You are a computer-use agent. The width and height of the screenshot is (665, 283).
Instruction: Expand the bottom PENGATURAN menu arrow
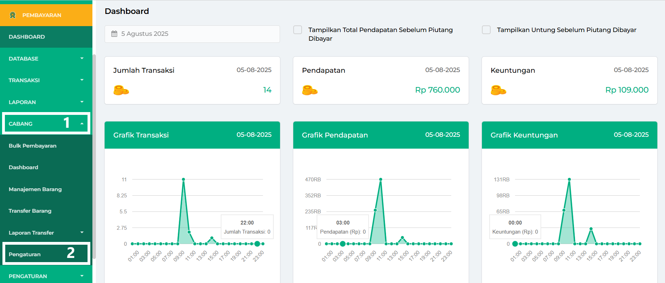(x=82, y=276)
